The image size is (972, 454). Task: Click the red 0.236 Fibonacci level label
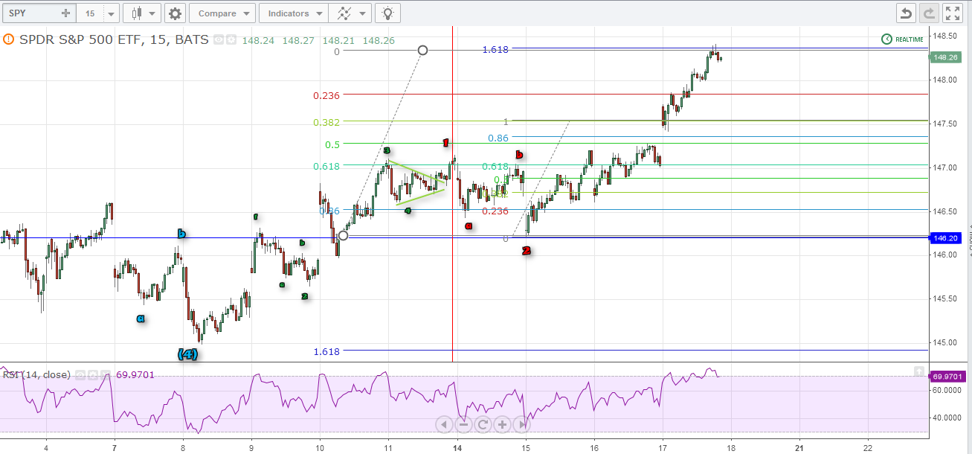click(x=326, y=95)
